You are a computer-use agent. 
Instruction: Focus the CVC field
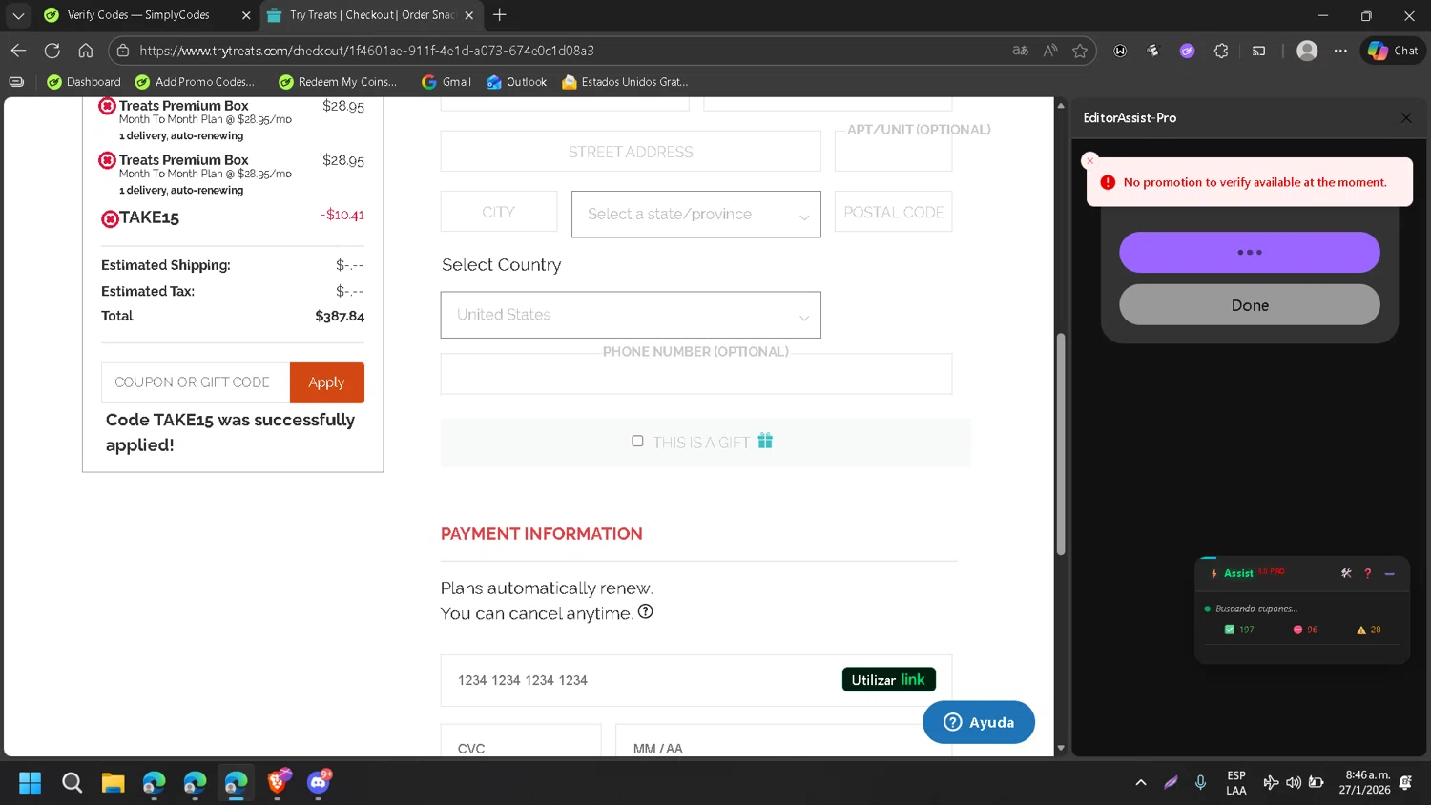(521, 740)
